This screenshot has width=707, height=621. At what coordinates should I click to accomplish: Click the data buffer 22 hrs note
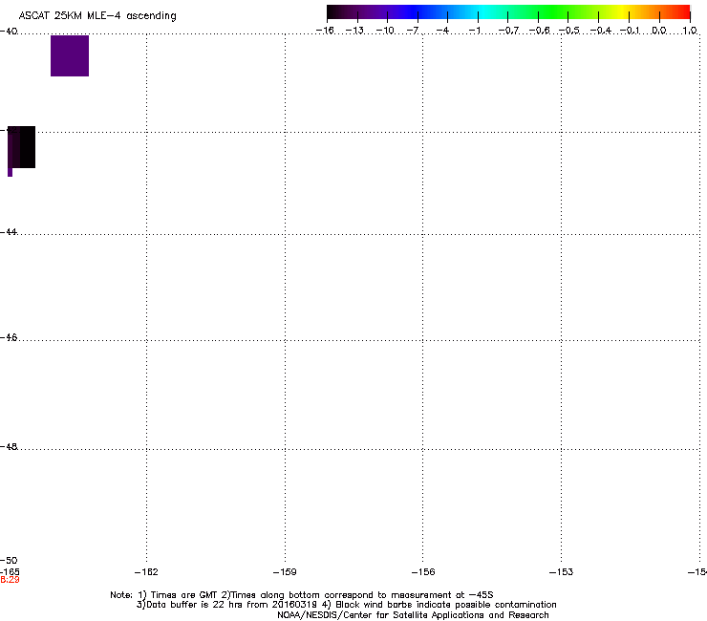346,605
